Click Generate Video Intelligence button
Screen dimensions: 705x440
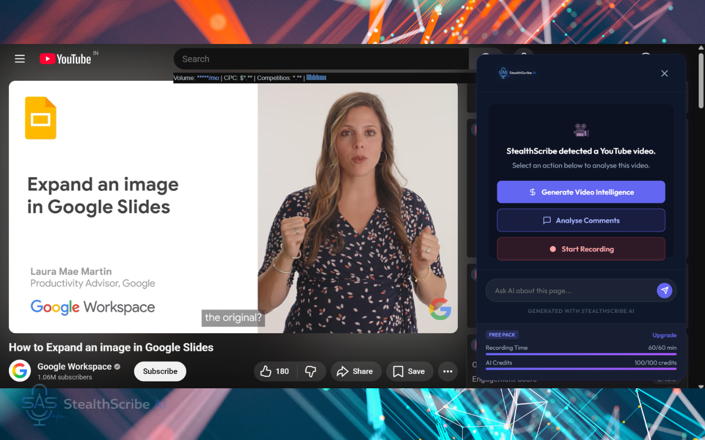point(581,192)
